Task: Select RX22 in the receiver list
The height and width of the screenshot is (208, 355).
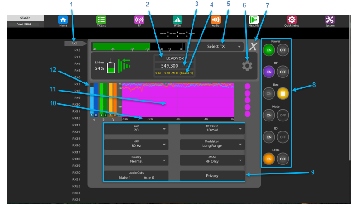Action: (76, 186)
